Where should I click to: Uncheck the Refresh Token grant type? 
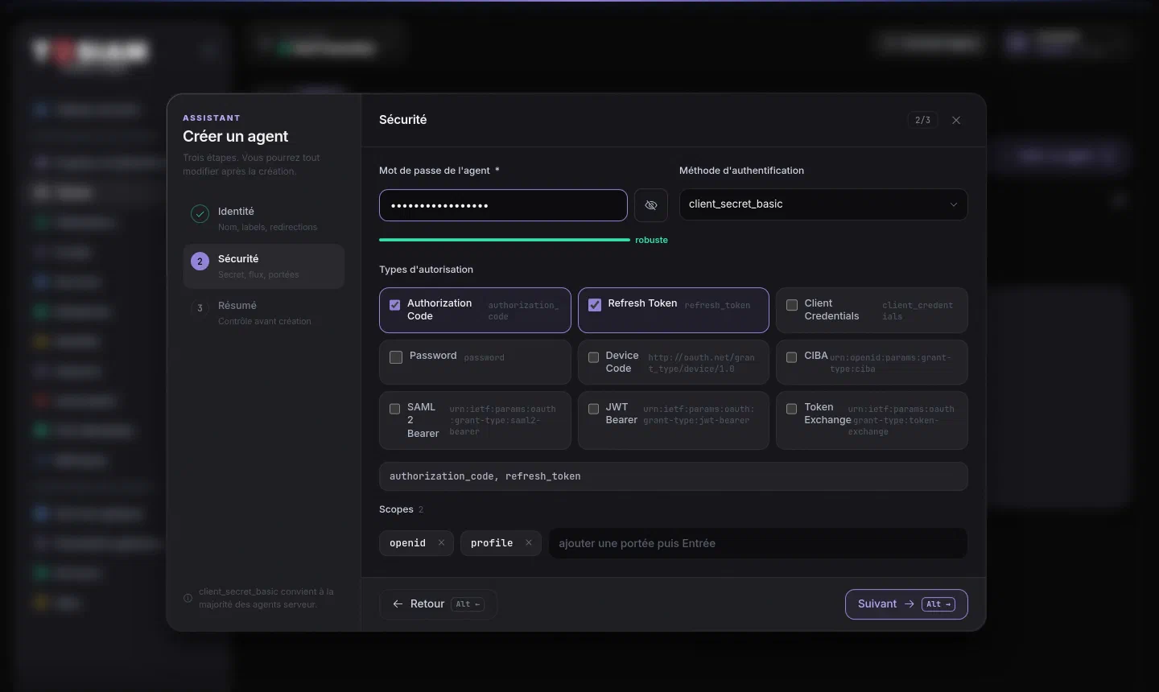click(595, 305)
